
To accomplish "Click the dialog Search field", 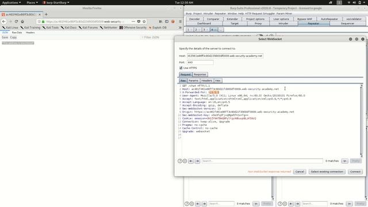I will (x=262, y=161).
